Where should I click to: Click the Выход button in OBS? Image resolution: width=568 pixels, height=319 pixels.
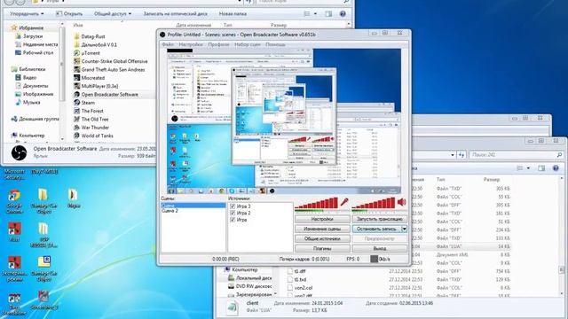click(x=380, y=248)
